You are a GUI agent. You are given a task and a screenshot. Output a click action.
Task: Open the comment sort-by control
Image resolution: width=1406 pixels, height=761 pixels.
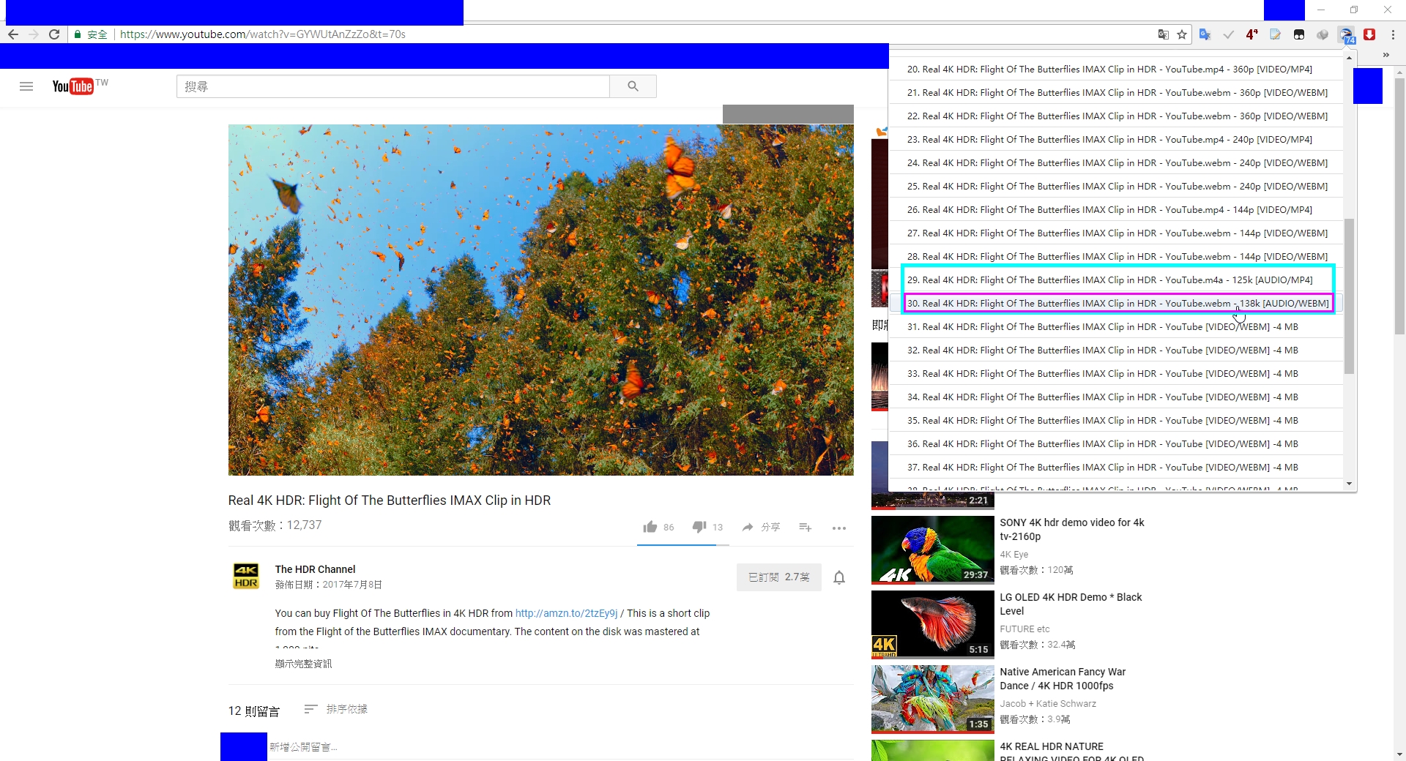[x=336, y=709]
